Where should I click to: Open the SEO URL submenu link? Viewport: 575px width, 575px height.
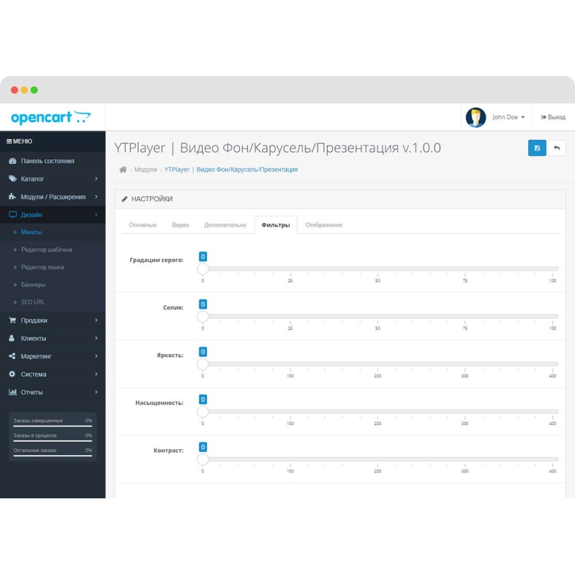33,302
